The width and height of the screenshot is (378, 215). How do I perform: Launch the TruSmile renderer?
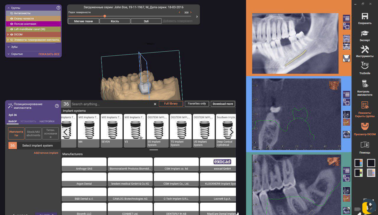(x=365, y=65)
